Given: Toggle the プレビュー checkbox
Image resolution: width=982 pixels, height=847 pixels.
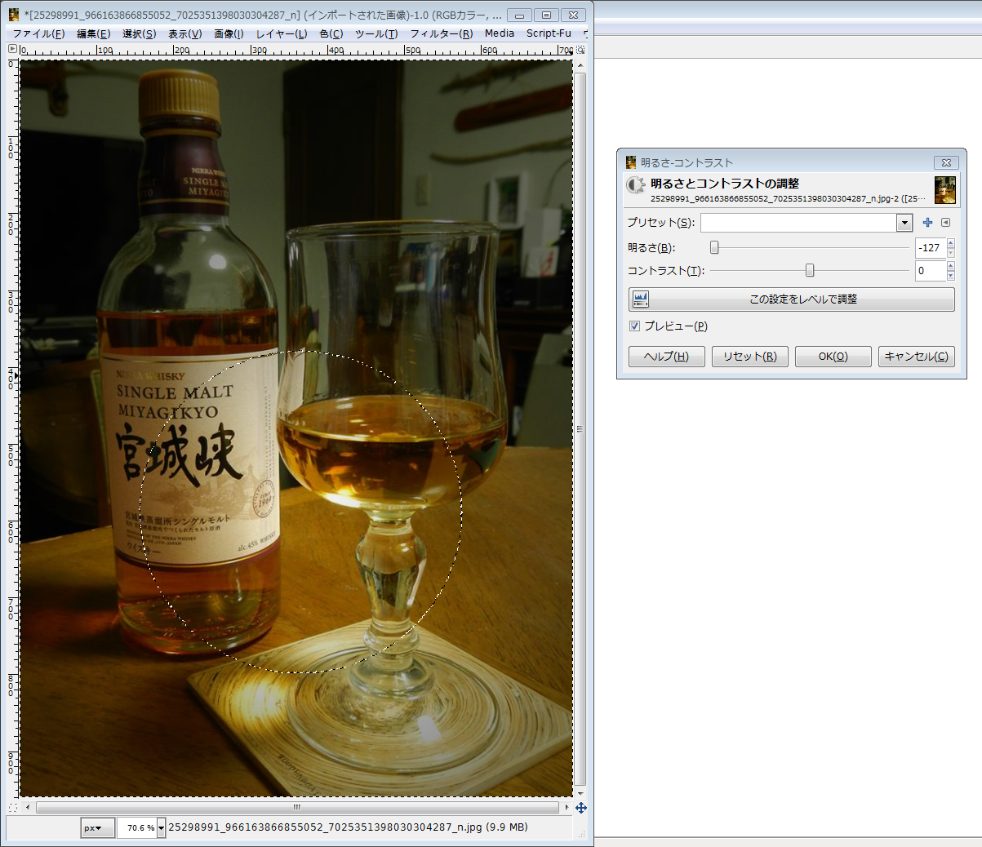Looking at the screenshot, I should click(x=635, y=326).
